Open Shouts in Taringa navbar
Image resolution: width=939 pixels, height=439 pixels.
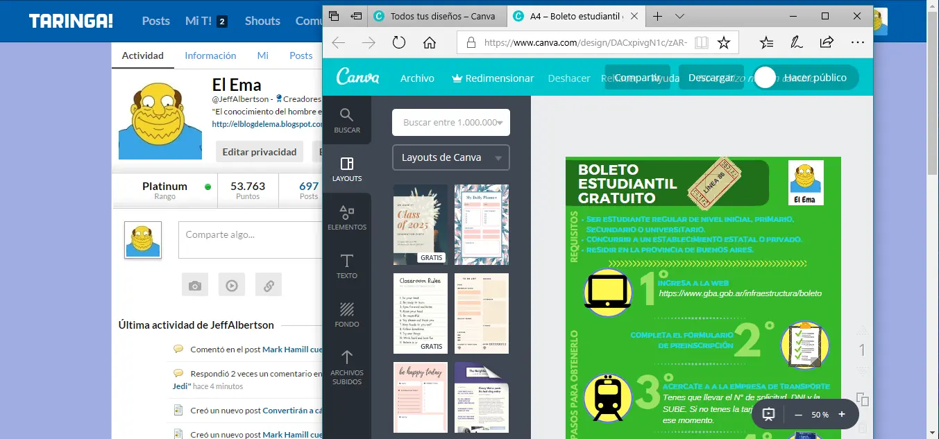pos(262,21)
